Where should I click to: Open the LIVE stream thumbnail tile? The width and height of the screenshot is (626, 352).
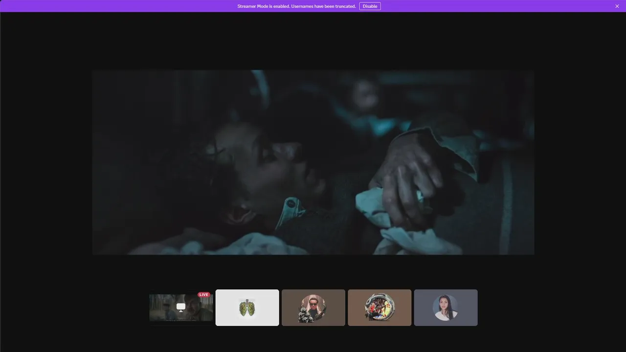(181, 308)
